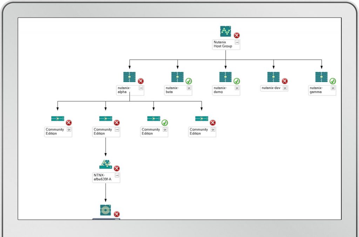Click error badge of Community Edition above NTNX-afbe639f-A
The image size is (359, 237).
pyautogui.click(x=117, y=123)
